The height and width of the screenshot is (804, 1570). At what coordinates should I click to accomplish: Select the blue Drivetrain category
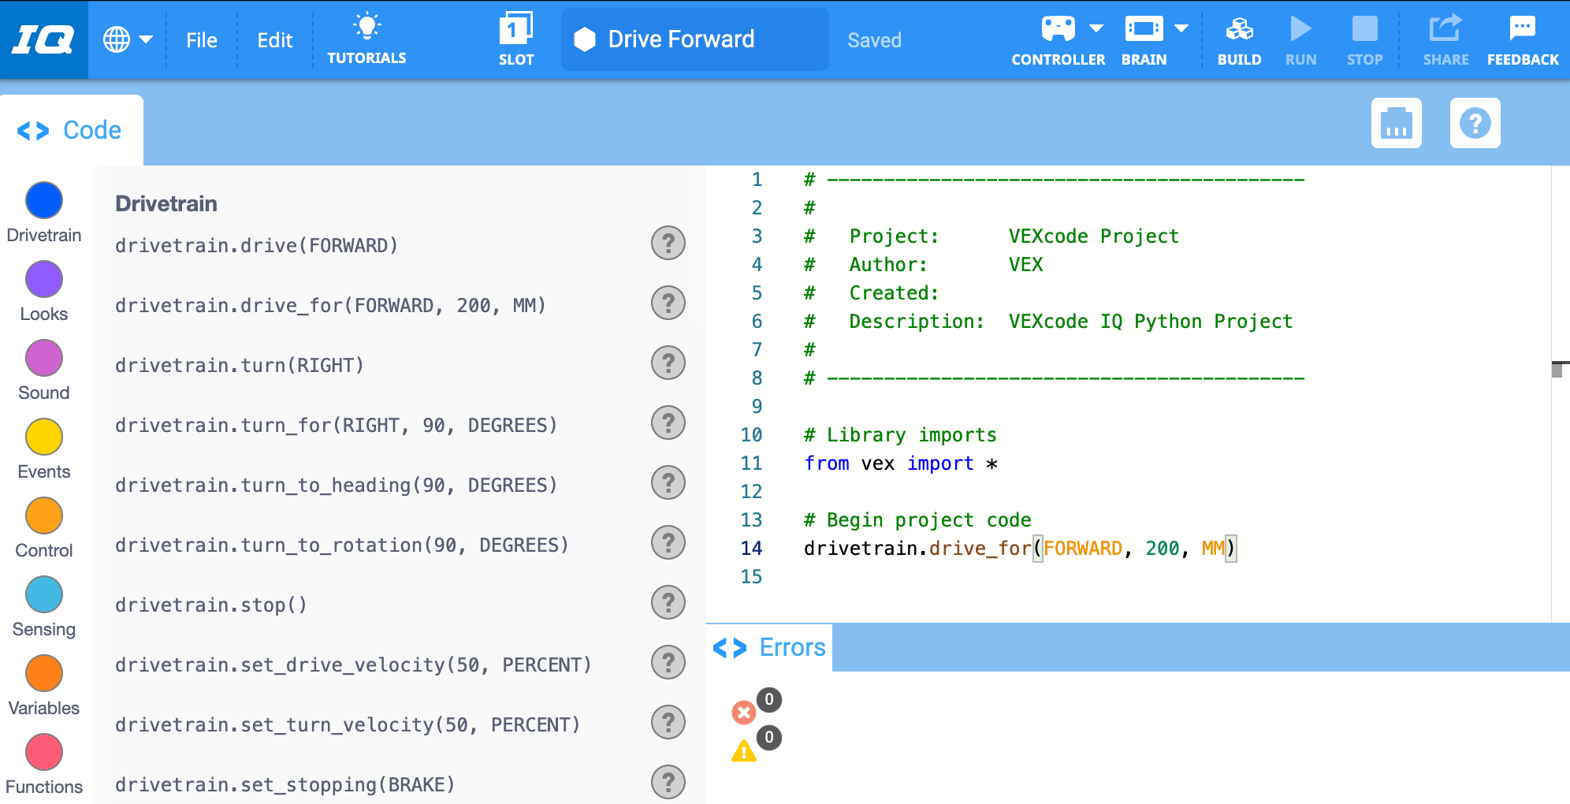point(44,200)
